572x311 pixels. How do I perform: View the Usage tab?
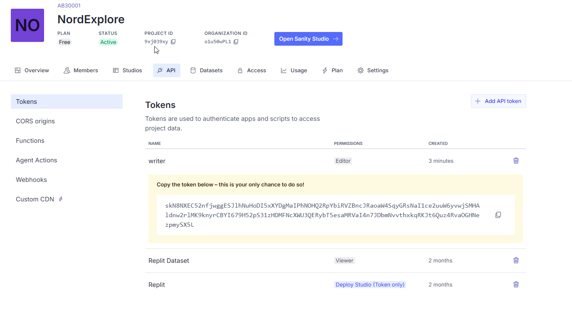294,71
